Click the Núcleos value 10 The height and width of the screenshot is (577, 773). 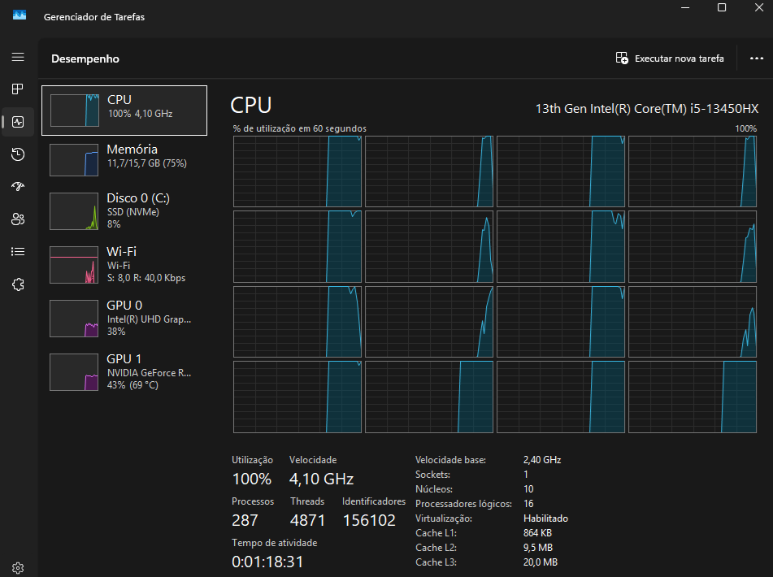(x=528, y=489)
